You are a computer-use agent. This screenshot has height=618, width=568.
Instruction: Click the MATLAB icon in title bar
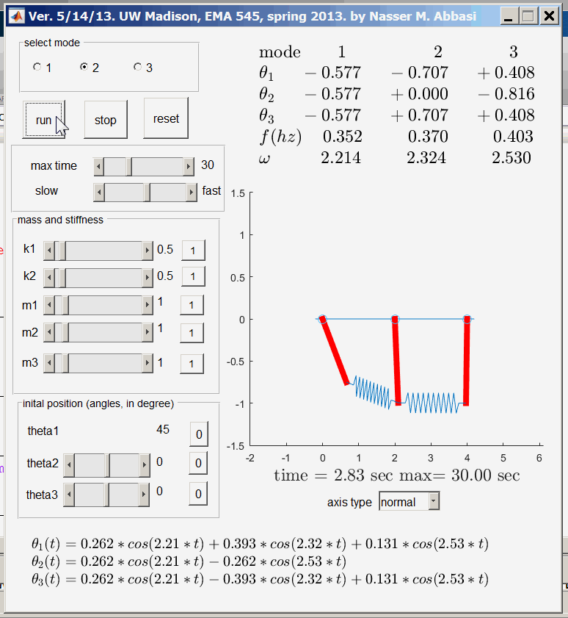[15, 15]
